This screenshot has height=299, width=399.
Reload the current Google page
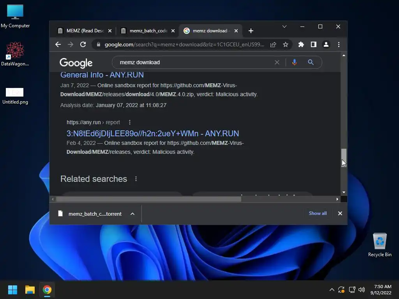coord(83,44)
